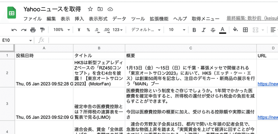Open the 表示 menu
Screen dimensions: 278x134
point(65,19)
